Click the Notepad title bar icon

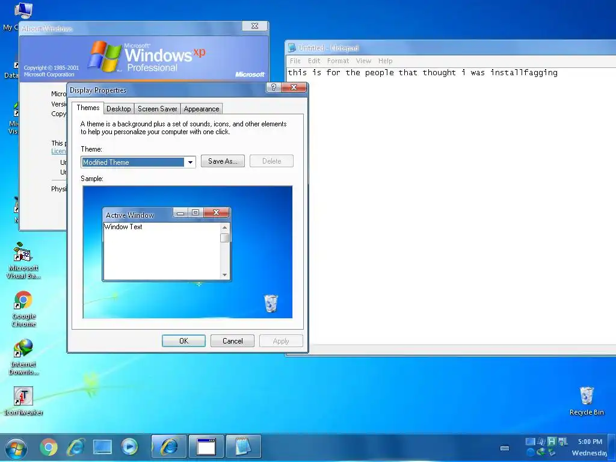(292, 48)
